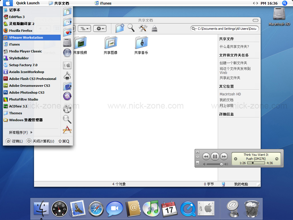The height and width of the screenshot is (220, 293).
Task: Click the iTunes taskbar item
Action: tap(103, 3)
